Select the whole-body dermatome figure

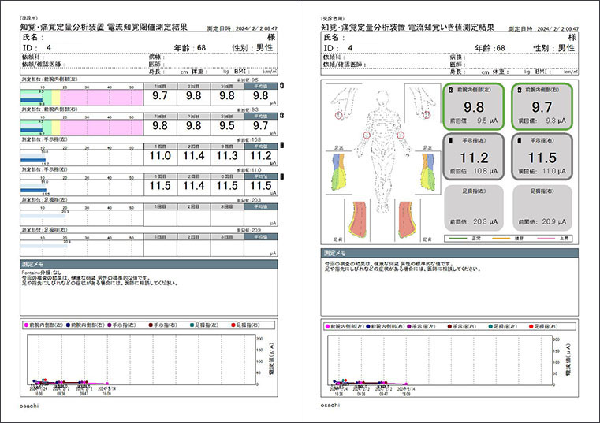(x=383, y=151)
